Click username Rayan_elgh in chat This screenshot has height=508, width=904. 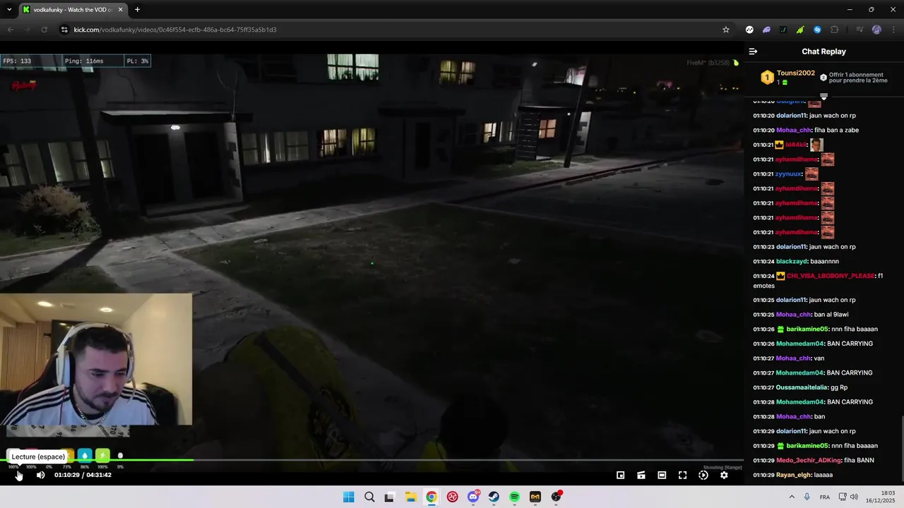pos(794,475)
